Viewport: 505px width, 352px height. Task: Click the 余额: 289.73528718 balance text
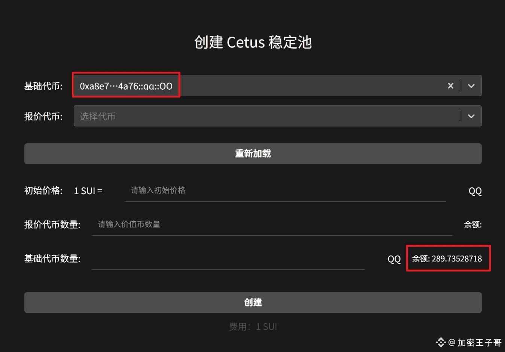pos(447,258)
